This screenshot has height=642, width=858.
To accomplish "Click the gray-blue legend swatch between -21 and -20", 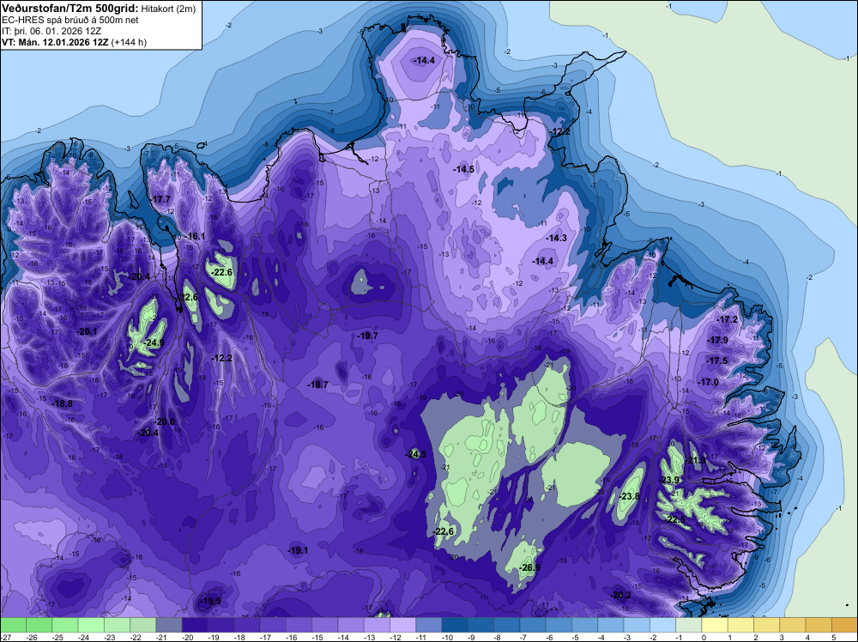I will [169, 625].
